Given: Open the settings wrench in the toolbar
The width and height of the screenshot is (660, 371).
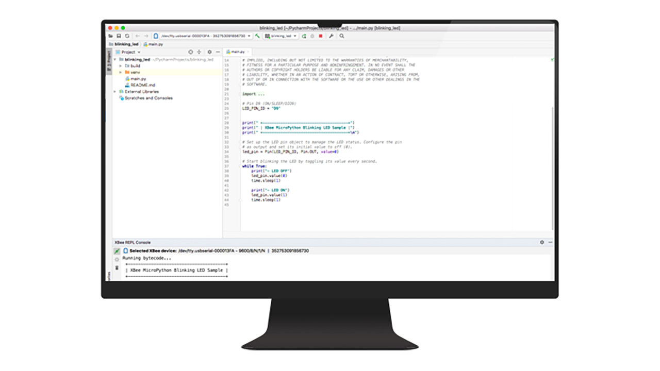Looking at the screenshot, I should point(331,36).
